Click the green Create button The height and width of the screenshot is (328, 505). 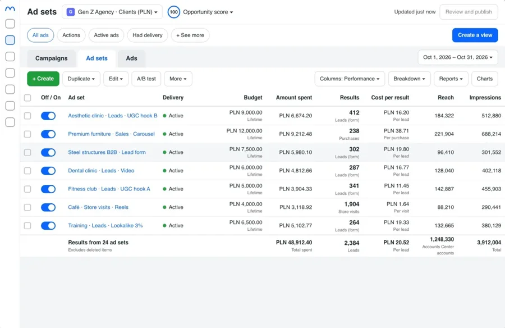pos(43,79)
